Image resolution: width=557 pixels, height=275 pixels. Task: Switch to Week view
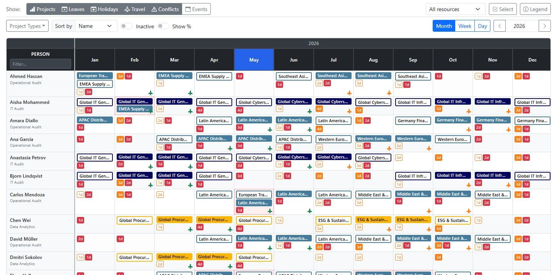coord(465,26)
